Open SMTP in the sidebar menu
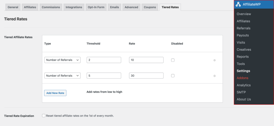This screenshot has height=126, width=274. 241,92
